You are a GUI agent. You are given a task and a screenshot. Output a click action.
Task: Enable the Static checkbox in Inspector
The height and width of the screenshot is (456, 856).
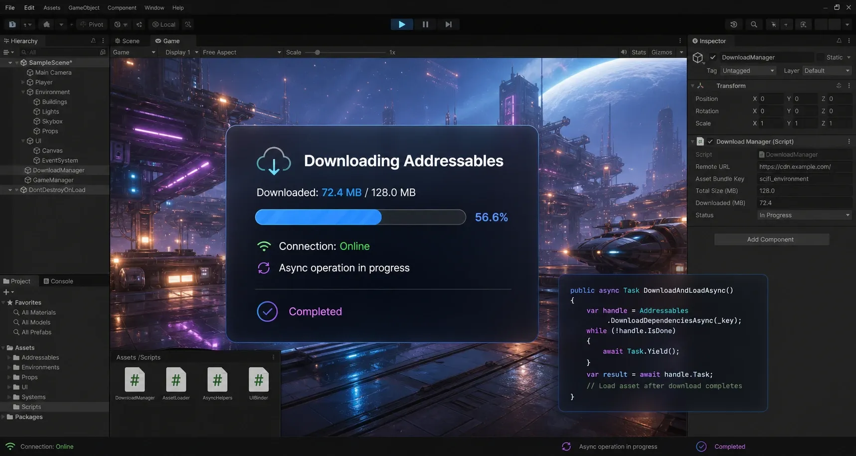coord(820,57)
